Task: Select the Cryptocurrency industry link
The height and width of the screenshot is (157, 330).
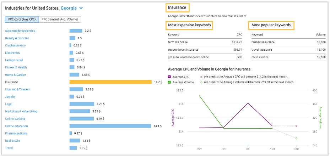Action: 15,45
